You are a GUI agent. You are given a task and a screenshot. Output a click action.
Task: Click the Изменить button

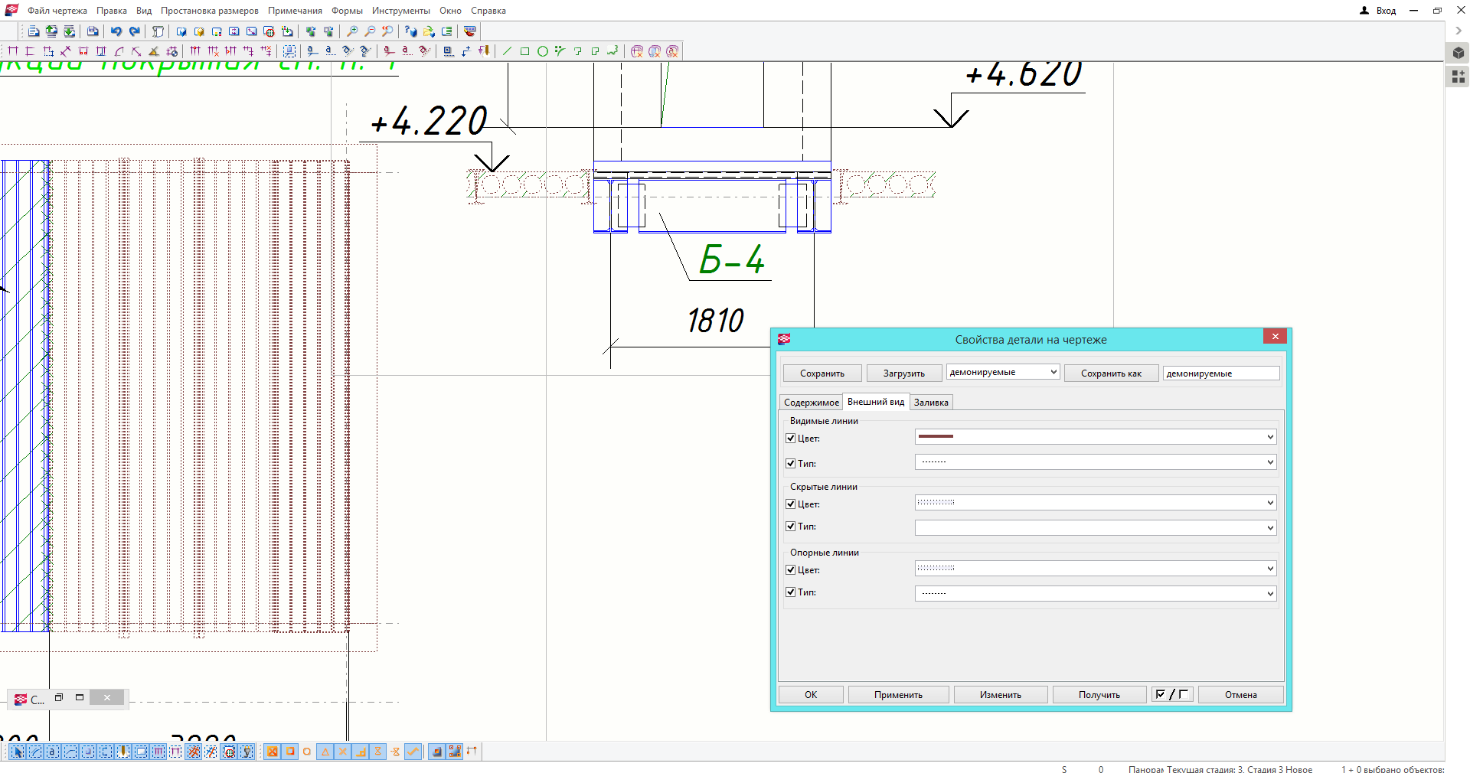(x=1000, y=695)
